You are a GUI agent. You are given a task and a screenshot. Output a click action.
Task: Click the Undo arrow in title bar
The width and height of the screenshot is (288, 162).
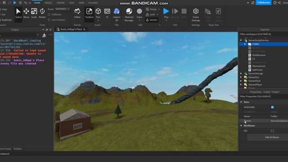[26, 3]
